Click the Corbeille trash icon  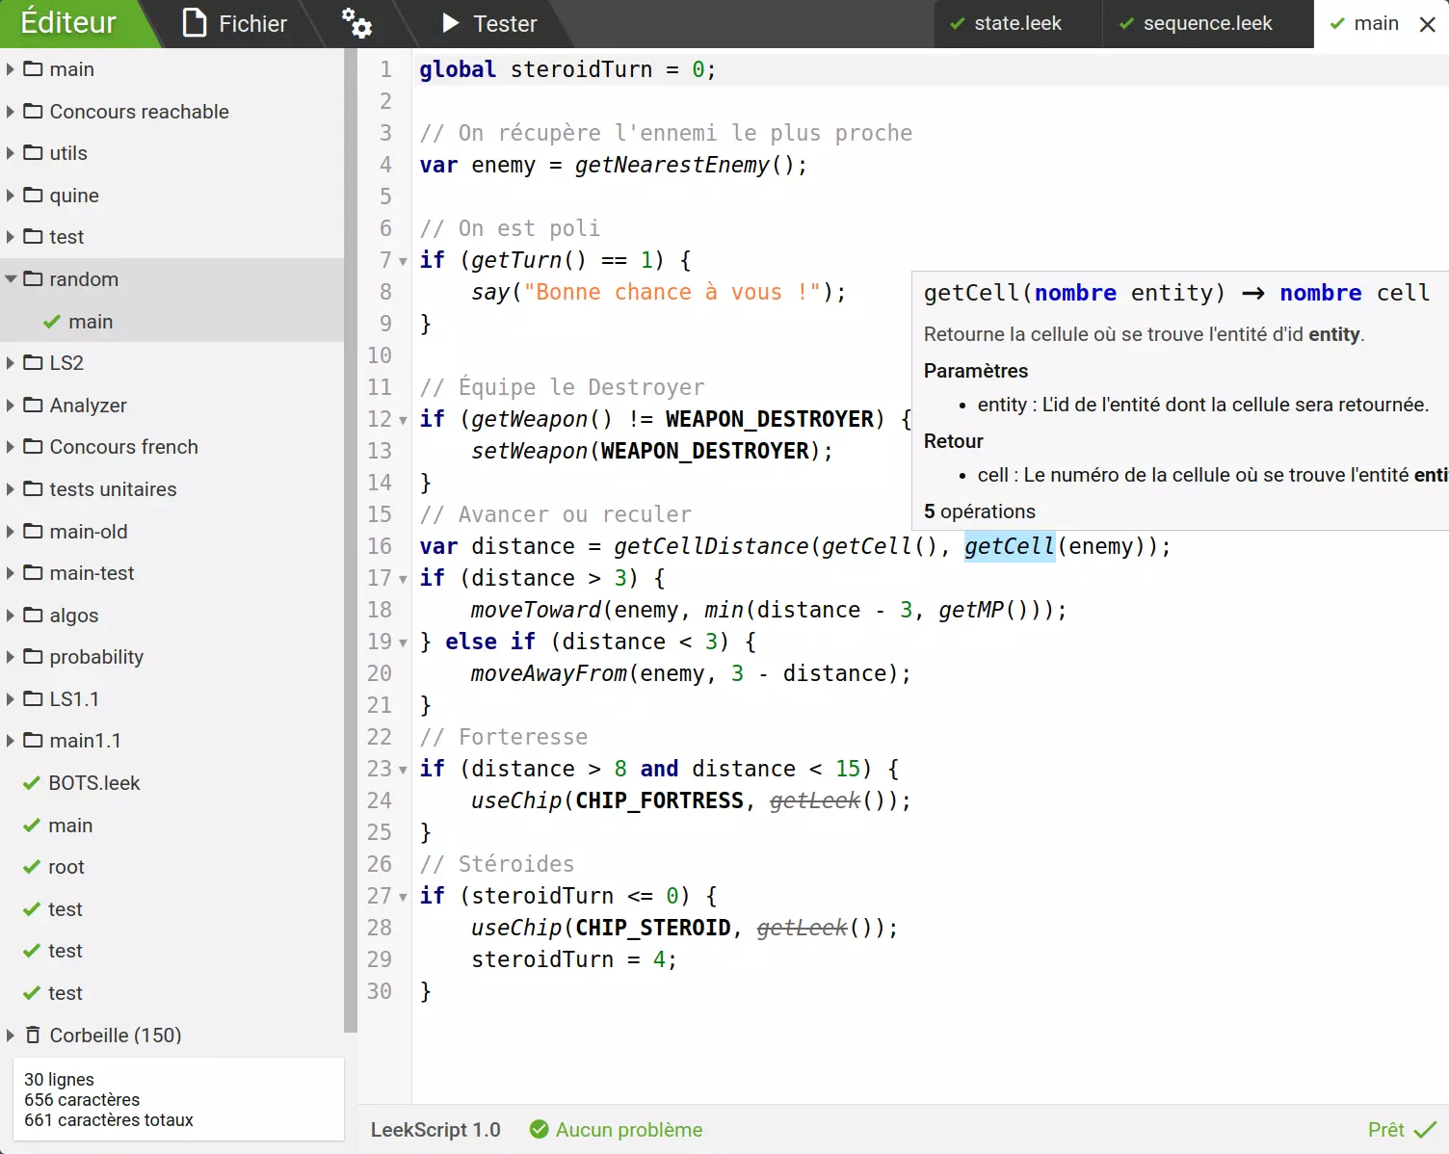(x=33, y=1035)
